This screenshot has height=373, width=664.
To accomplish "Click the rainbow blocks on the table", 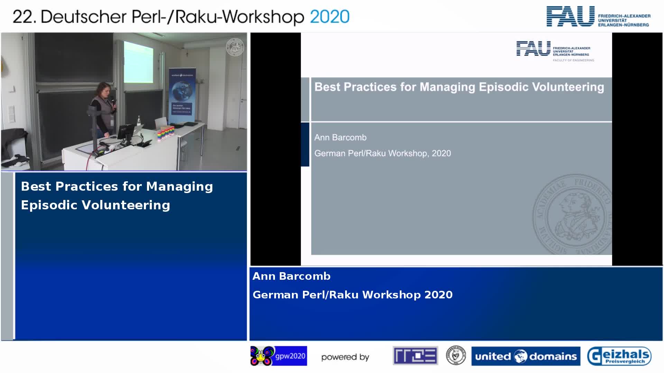I will (166, 133).
